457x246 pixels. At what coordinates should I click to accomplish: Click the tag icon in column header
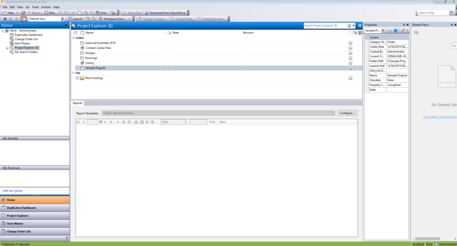click(355, 33)
